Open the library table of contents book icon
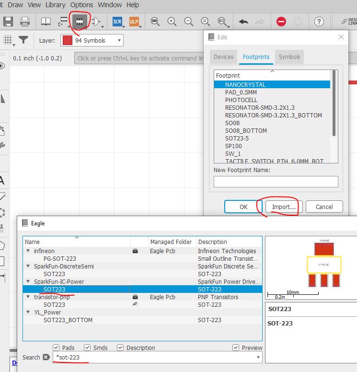Image resolution: width=357 pixels, height=372 pixels. tap(46, 22)
